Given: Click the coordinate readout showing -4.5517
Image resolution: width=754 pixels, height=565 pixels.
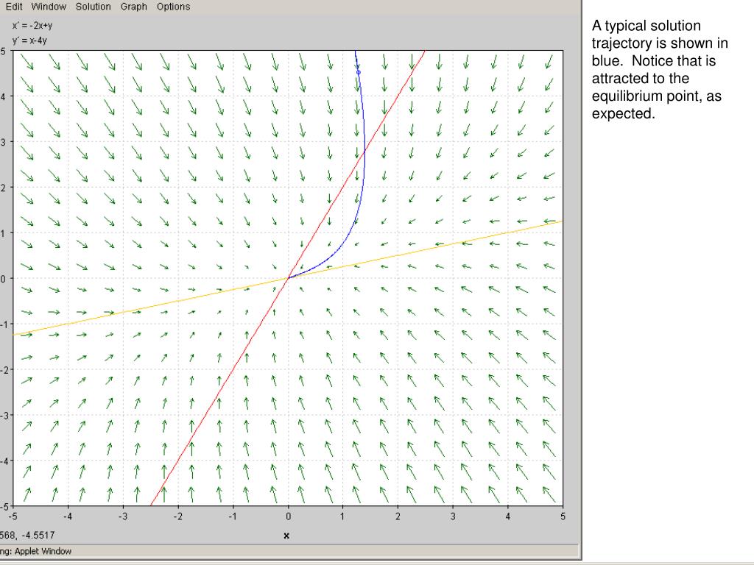Looking at the screenshot, I should click(27, 536).
